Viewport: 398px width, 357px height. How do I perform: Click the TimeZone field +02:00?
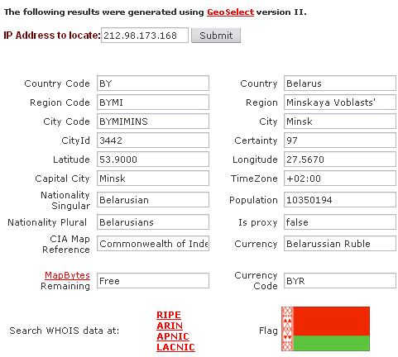340,178
